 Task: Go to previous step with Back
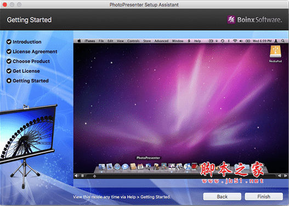[222, 197]
